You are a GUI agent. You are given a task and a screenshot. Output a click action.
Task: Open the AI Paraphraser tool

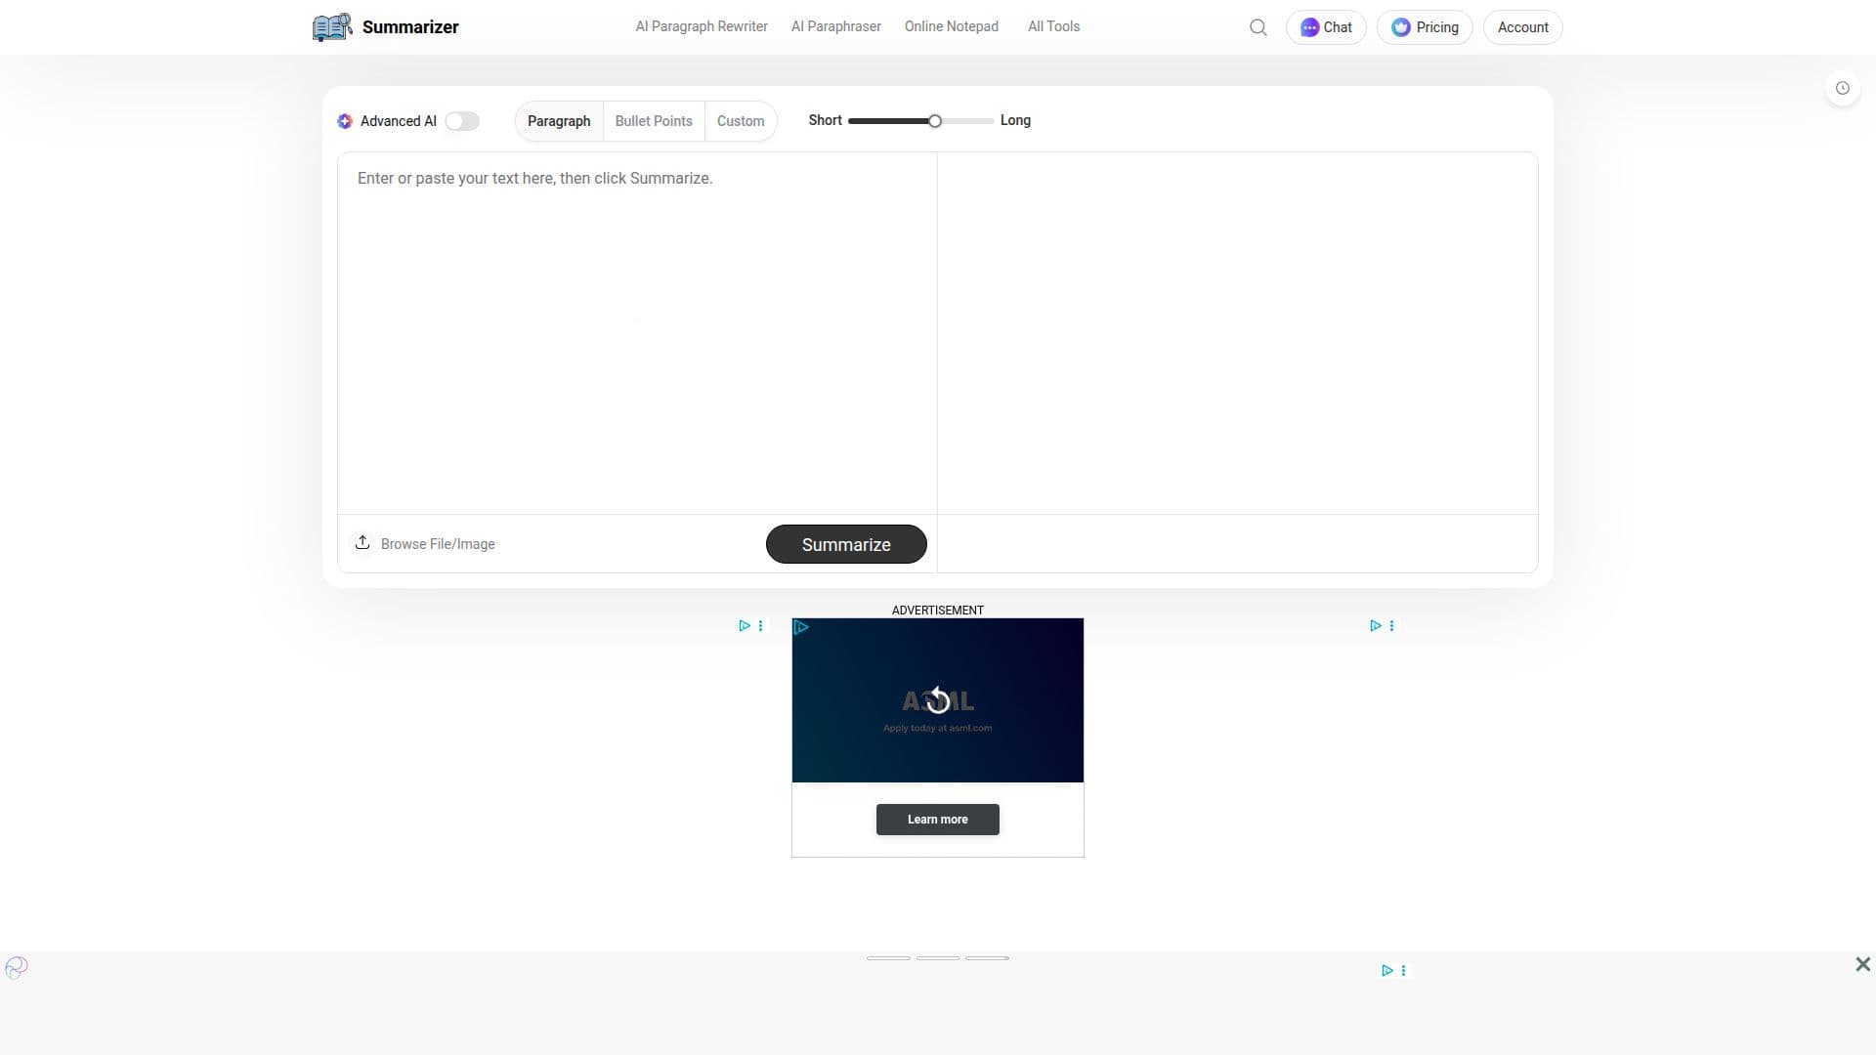(836, 26)
